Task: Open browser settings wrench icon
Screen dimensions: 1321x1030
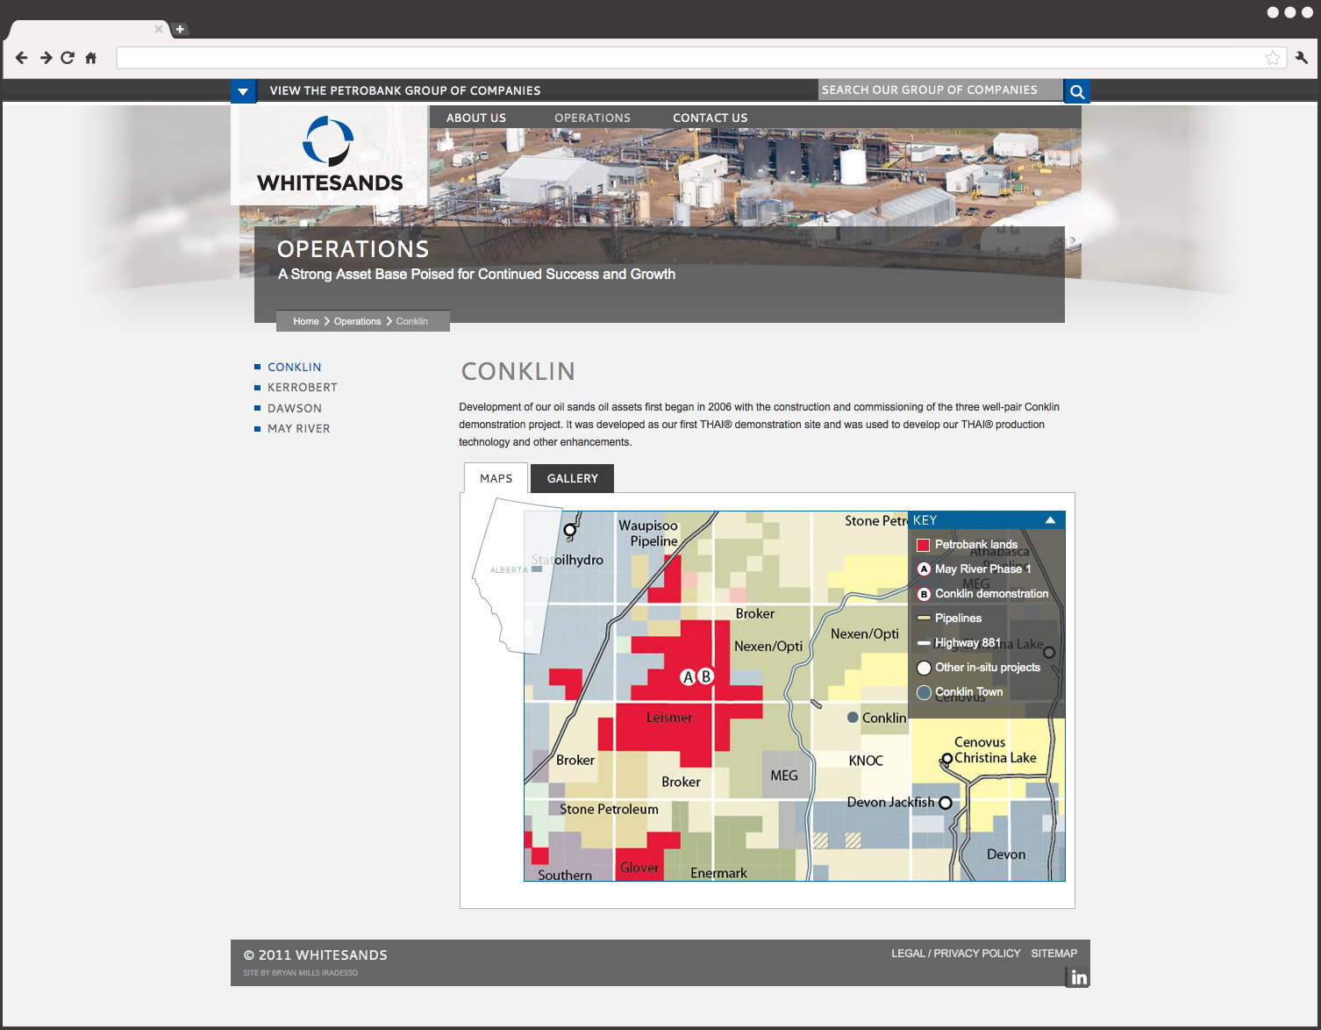Action: pos(1301,58)
